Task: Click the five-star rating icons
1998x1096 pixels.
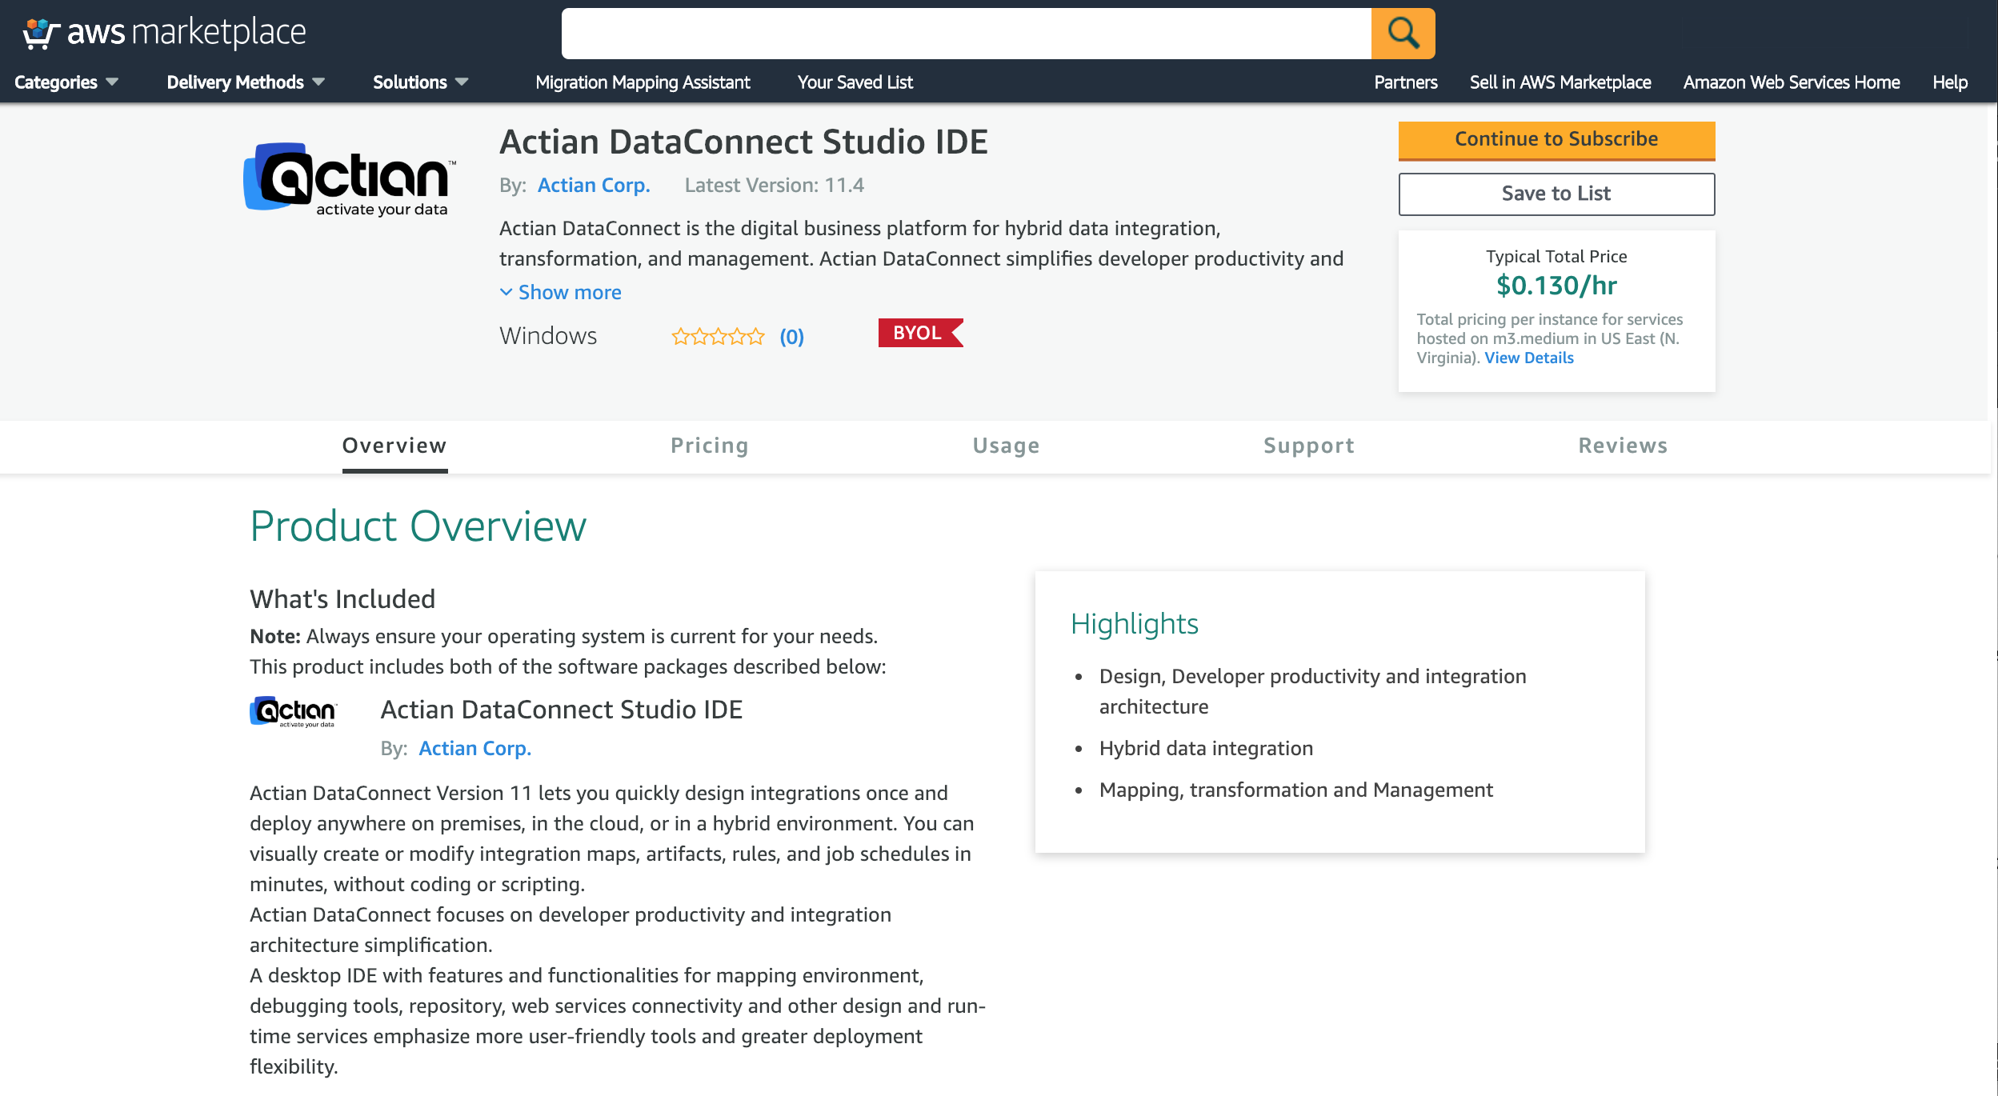Action: [x=718, y=337]
